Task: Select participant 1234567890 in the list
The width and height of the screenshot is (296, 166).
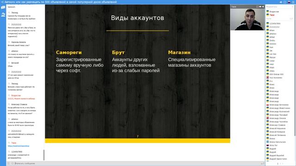Action: coord(275,24)
